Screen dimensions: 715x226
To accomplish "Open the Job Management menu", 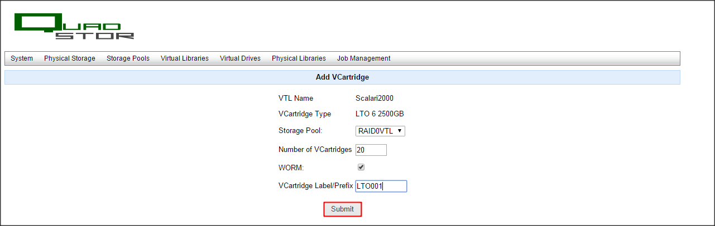I will click(363, 58).
